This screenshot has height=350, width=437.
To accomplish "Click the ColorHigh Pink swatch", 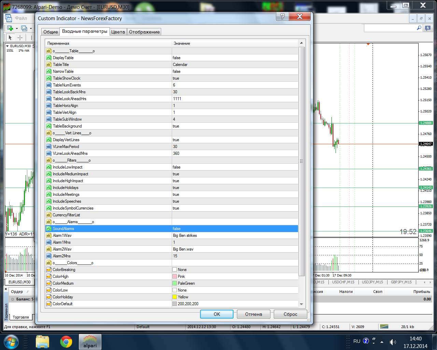I will pos(175,277).
